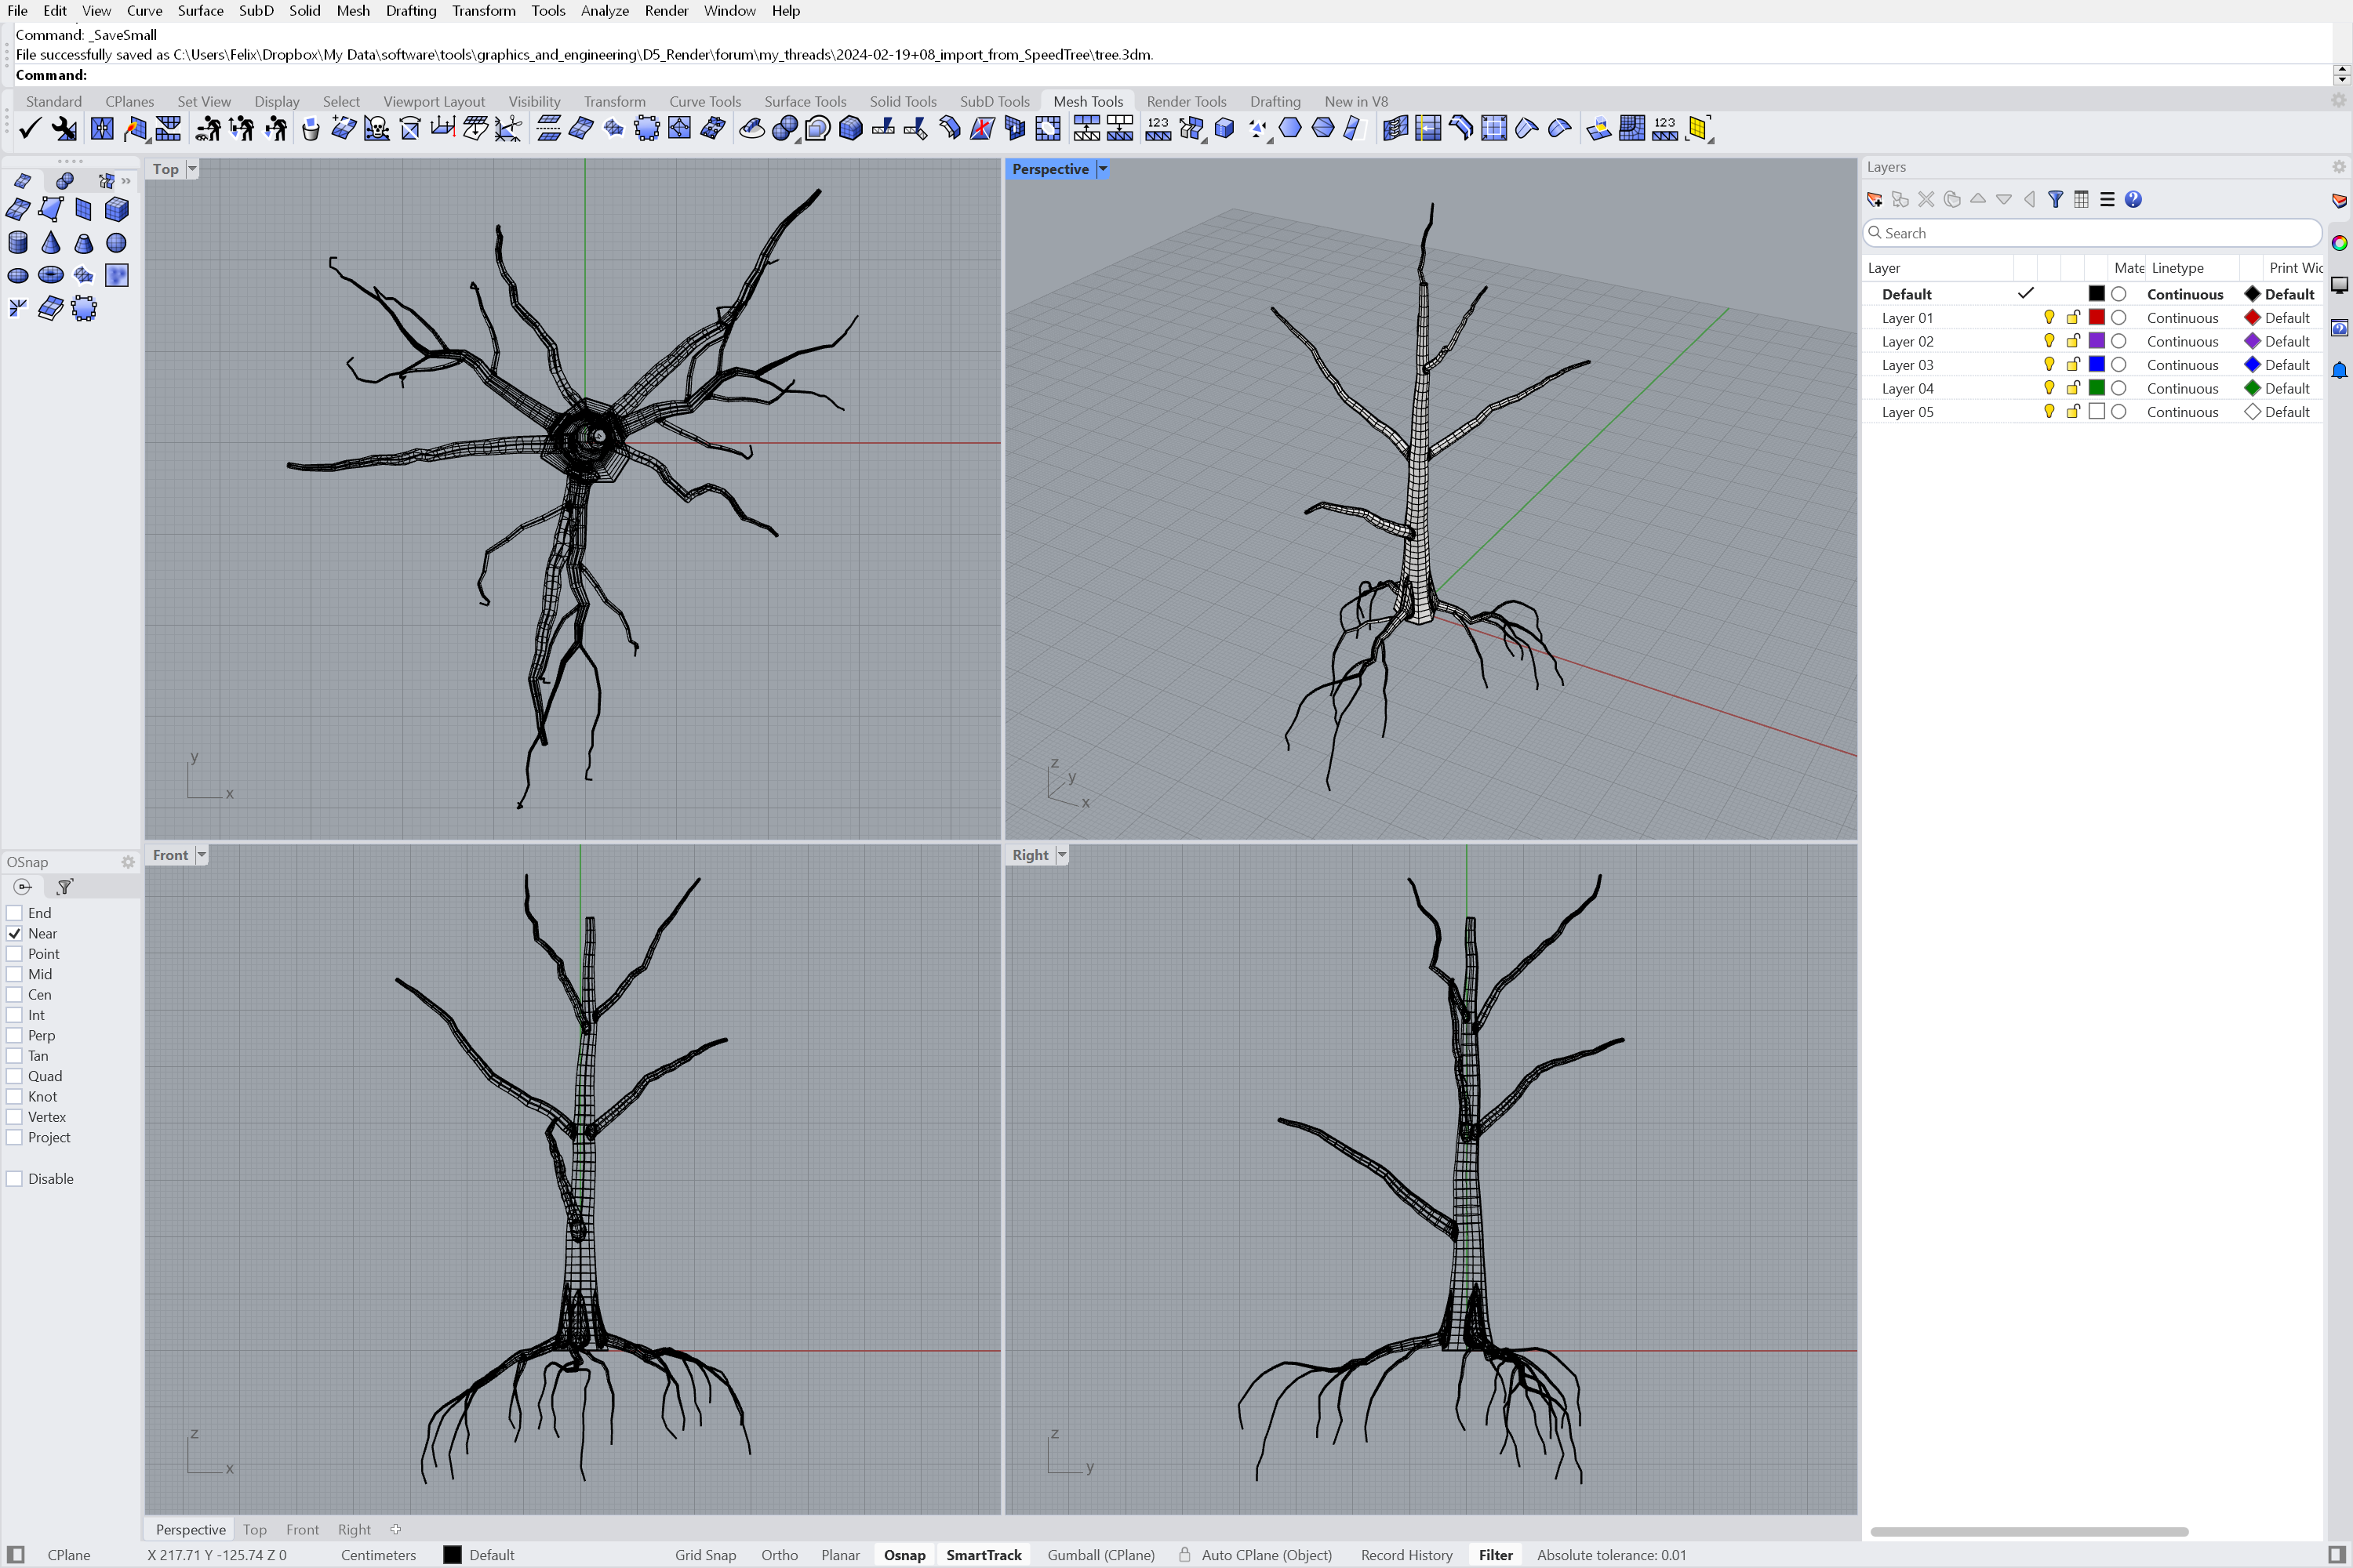Open the Layers hamburger menu icon
The height and width of the screenshot is (1568, 2353).
point(2107,199)
